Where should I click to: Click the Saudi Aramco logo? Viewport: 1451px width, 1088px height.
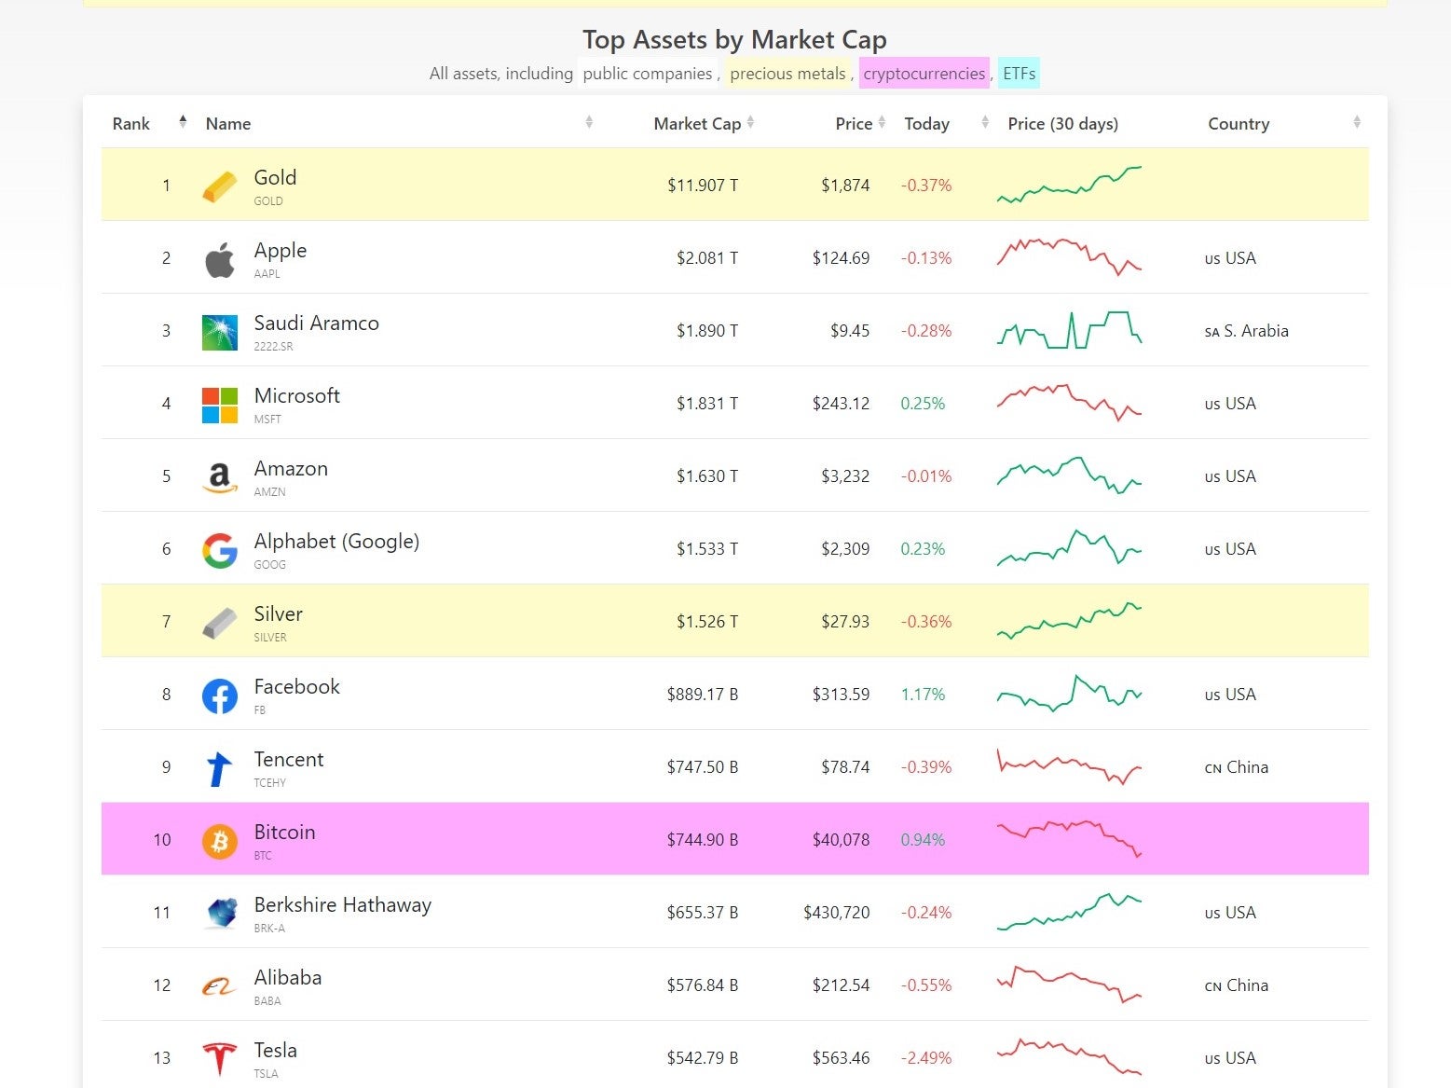point(220,332)
